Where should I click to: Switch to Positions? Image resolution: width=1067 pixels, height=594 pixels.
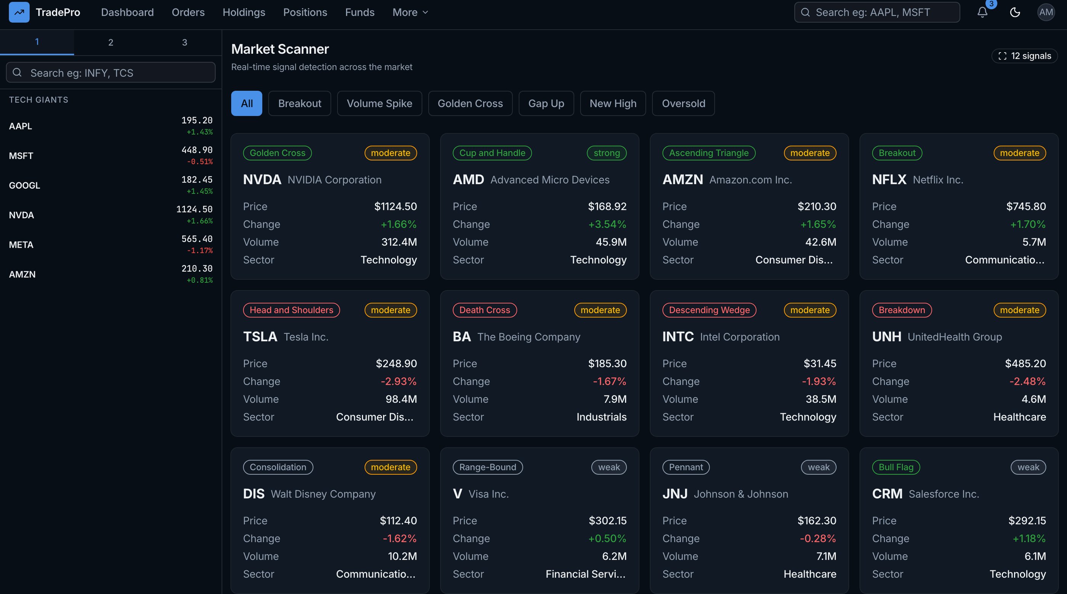point(305,13)
